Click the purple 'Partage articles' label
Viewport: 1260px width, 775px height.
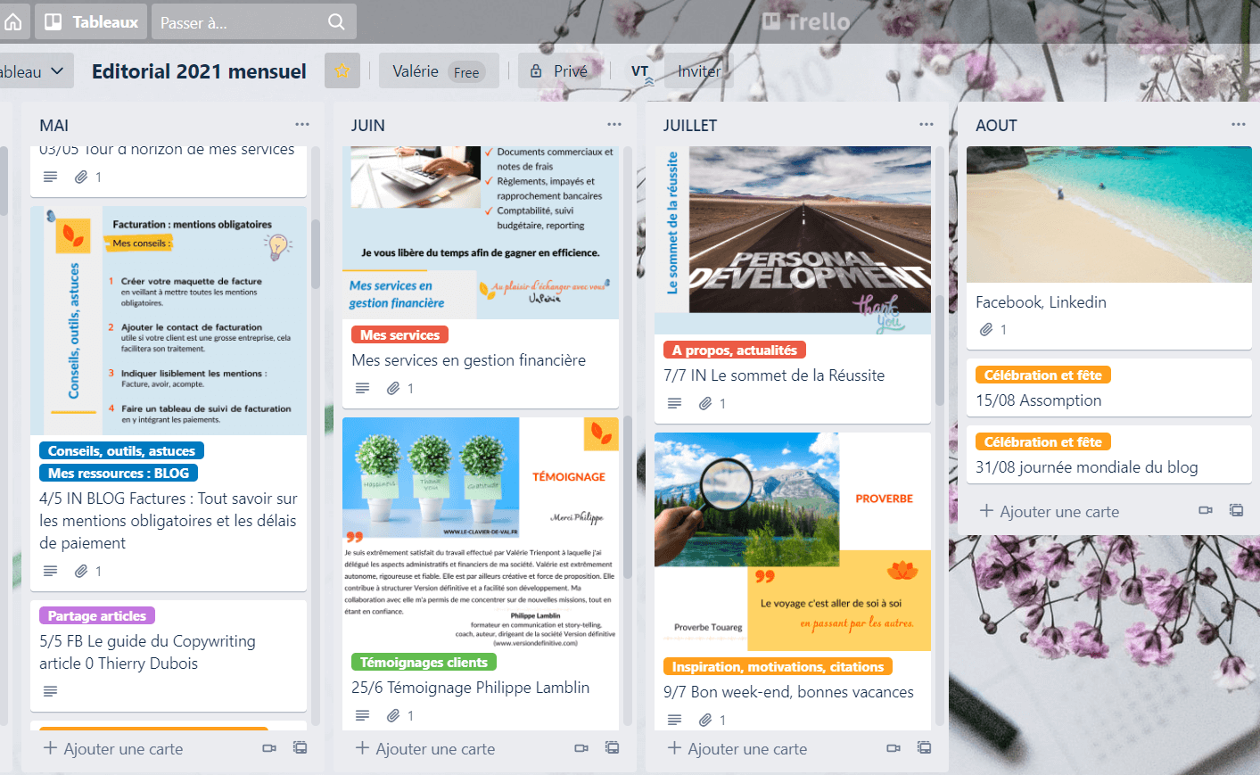coord(97,616)
